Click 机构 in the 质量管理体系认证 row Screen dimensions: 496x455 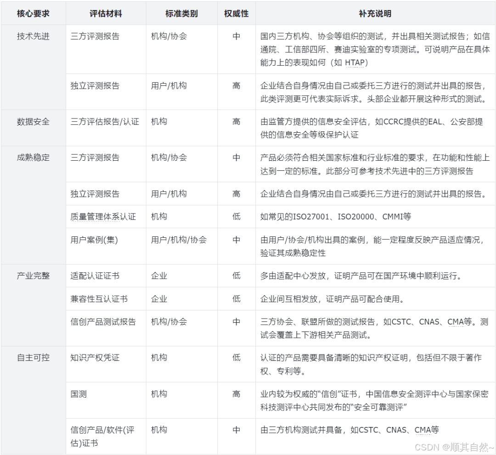pyautogui.click(x=159, y=217)
